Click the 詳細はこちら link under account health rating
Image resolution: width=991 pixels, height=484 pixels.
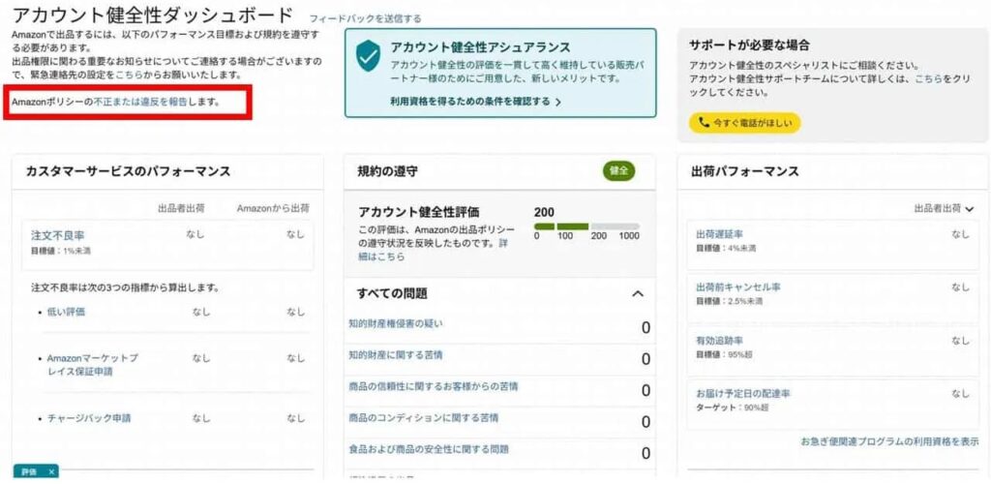click(433, 250)
